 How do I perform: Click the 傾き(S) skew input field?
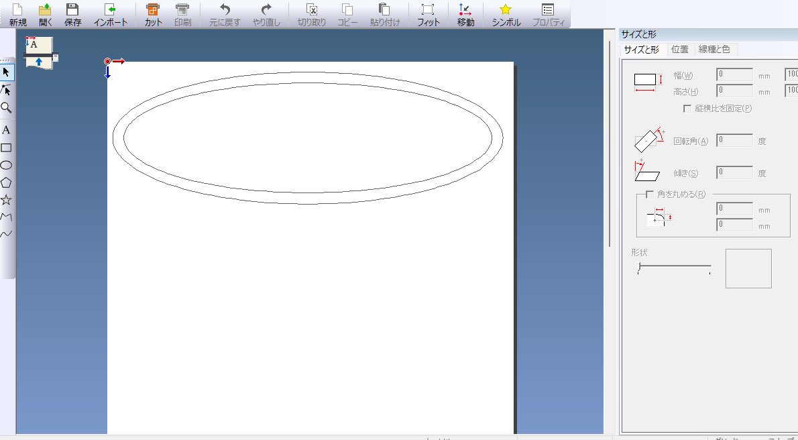[x=734, y=172]
